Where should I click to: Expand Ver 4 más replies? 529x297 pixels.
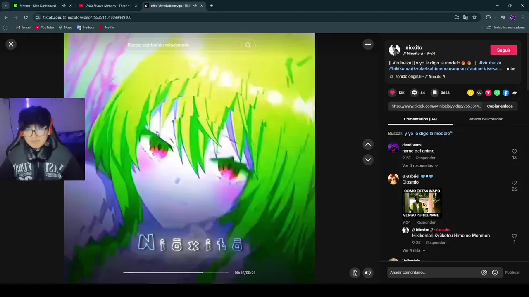click(x=414, y=250)
